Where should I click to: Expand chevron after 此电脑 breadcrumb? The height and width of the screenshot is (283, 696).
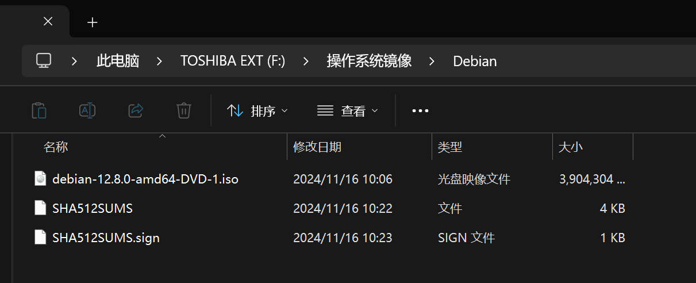click(x=160, y=61)
